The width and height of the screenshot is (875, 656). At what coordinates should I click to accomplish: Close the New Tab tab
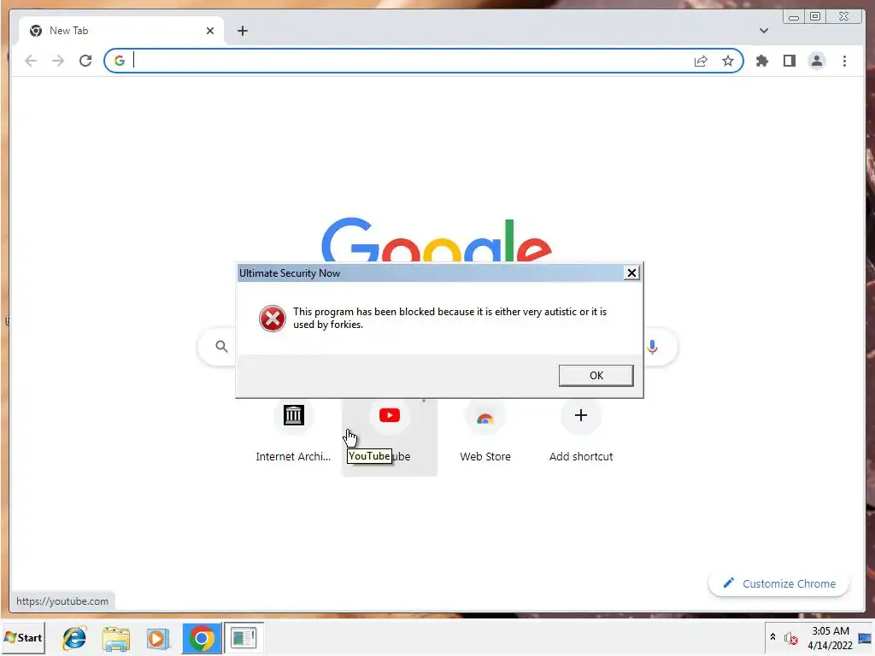coord(210,31)
